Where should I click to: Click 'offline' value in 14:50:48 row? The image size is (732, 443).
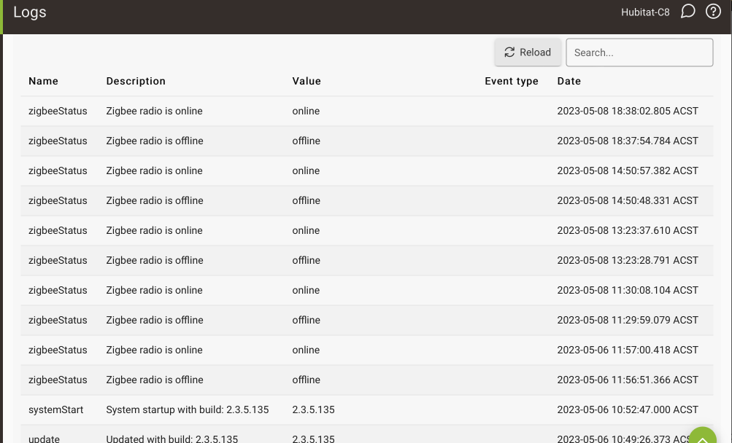(x=307, y=200)
